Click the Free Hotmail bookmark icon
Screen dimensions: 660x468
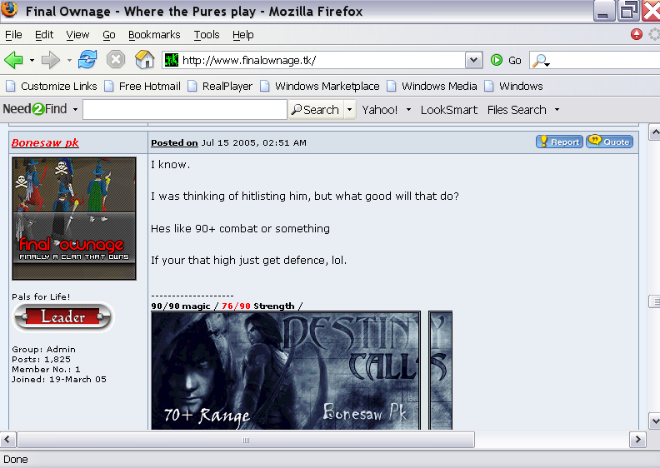pyautogui.click(x=109, y=86)
